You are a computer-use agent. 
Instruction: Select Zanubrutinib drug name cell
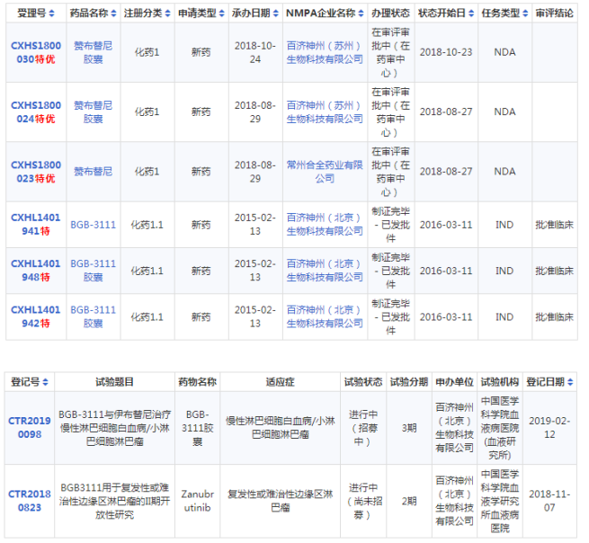[x=197, y=501]
